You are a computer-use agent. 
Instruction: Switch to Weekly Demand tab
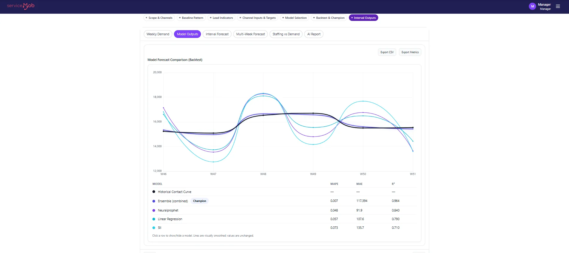point(158,34)
